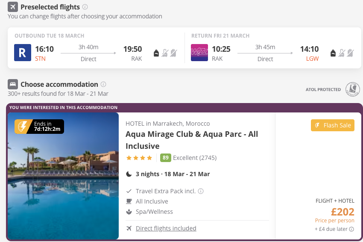Click the Ryanair airline logo
363x242 pixels.
coord(23,53)
